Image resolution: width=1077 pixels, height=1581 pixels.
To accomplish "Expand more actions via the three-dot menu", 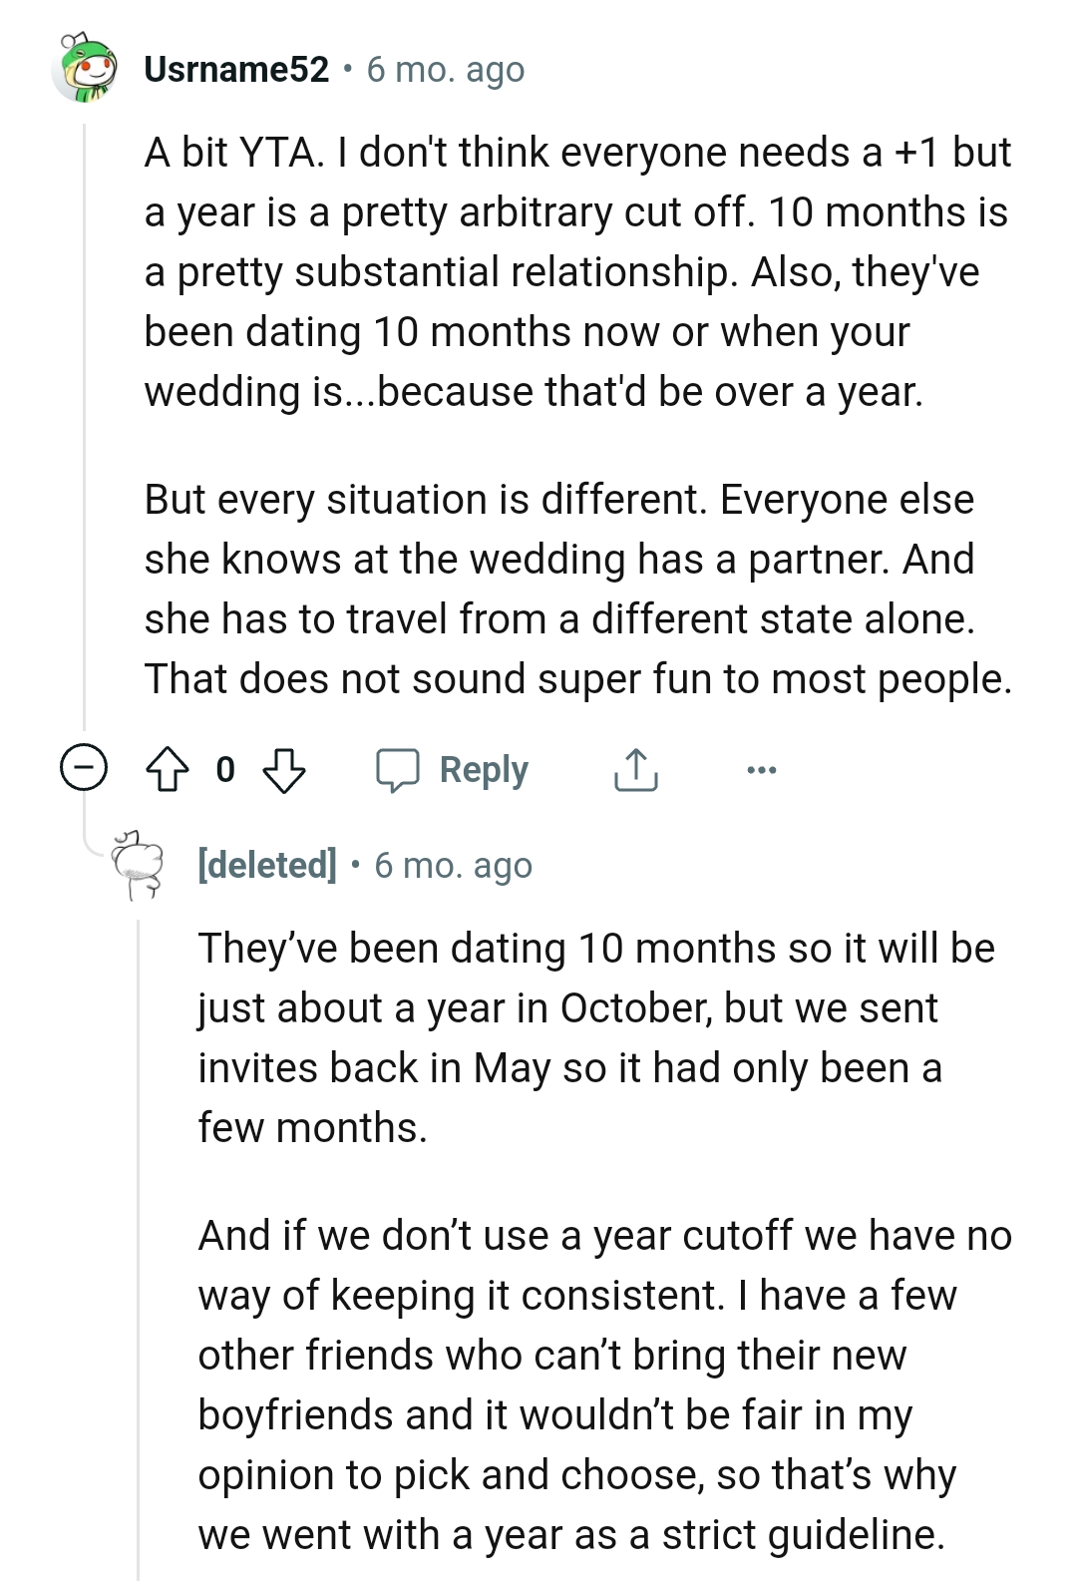I will 763,769.
